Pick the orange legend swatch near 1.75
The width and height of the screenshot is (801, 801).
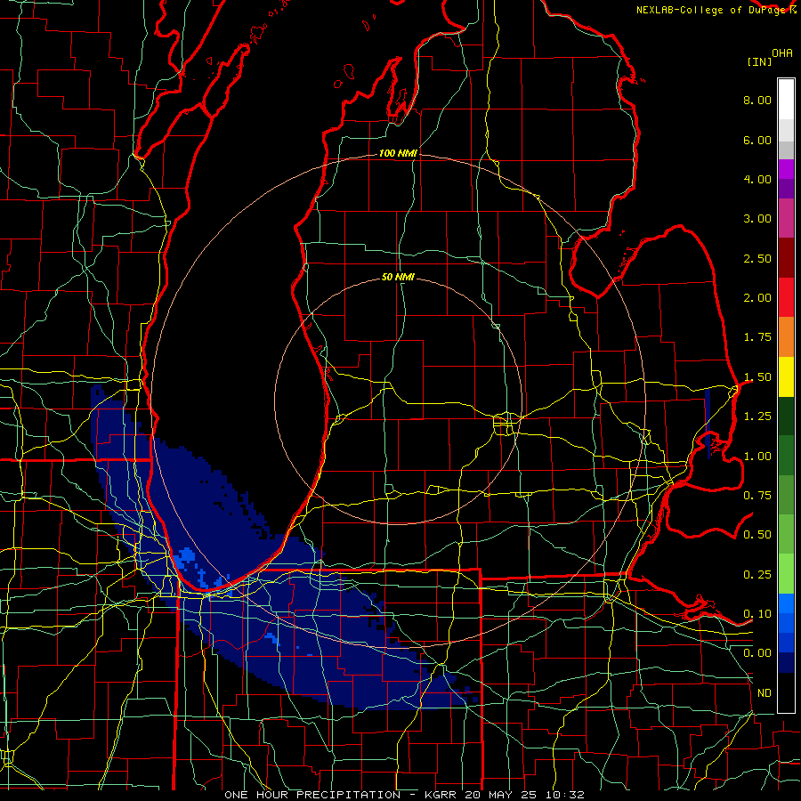click(x=786, y=337)
